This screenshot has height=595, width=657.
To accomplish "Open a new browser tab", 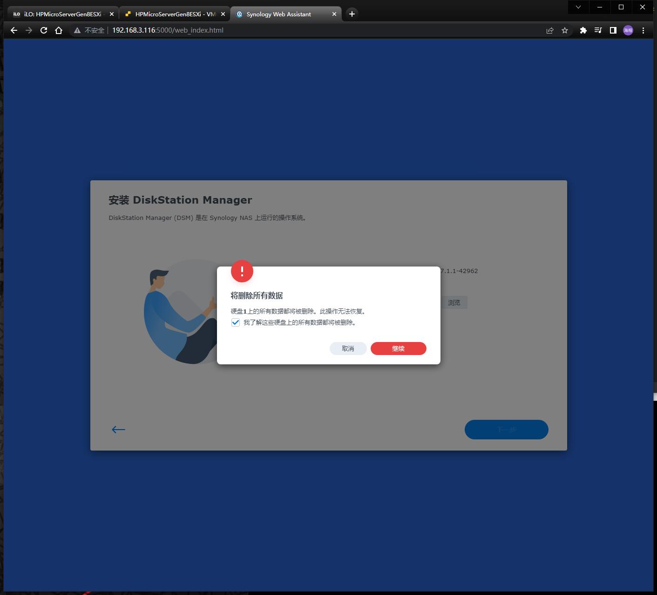I will 352,14.
